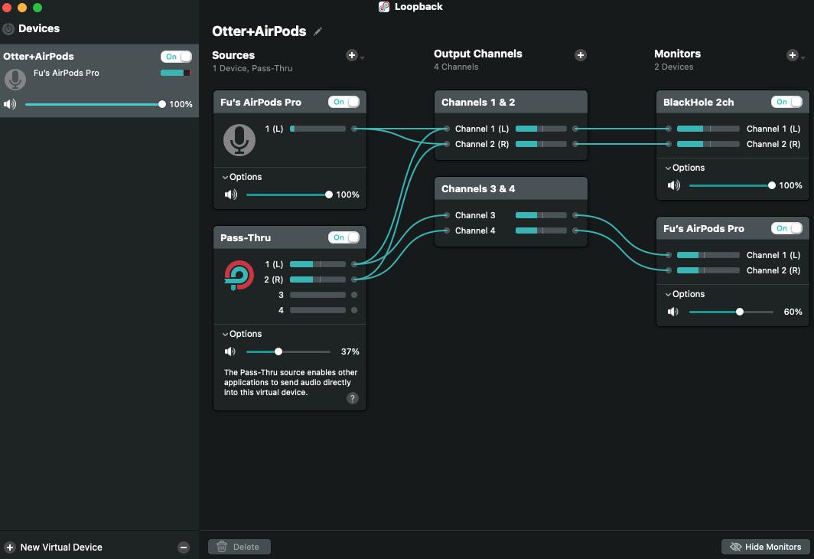Click the microphone icon in Fu's AirPods Pro source
The width and height of the screenshot is (814, 559).
pyautogui.click(x=239, y=139)
